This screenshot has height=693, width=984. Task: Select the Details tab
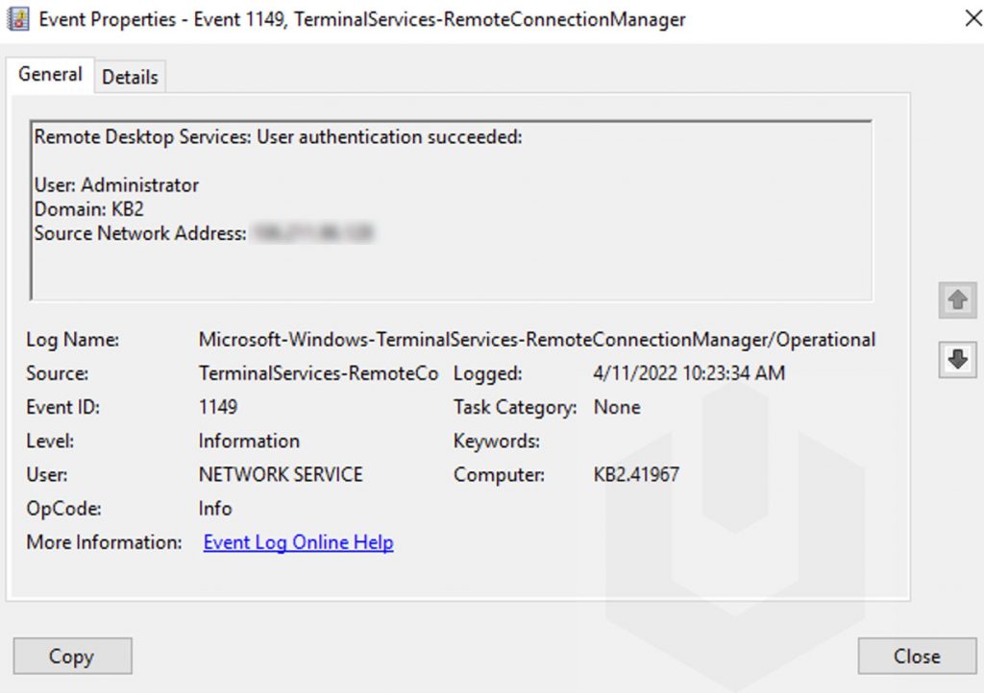(x=129, y=76)
